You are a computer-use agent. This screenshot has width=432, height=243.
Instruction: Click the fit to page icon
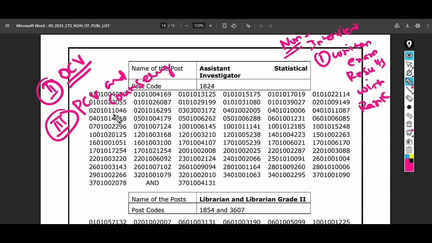pyautogui.click(x=224, y=26)
